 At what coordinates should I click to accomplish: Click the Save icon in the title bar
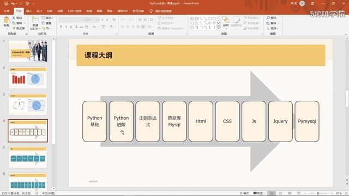point(6,4)
